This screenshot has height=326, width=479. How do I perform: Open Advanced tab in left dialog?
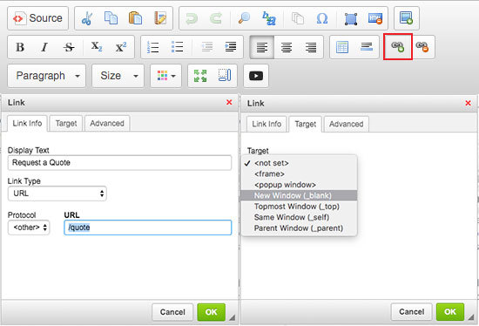[x=107, y=124]
